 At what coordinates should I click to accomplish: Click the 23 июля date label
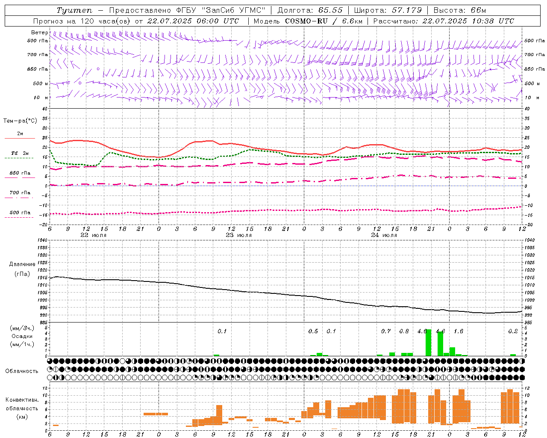pos(238,235)
